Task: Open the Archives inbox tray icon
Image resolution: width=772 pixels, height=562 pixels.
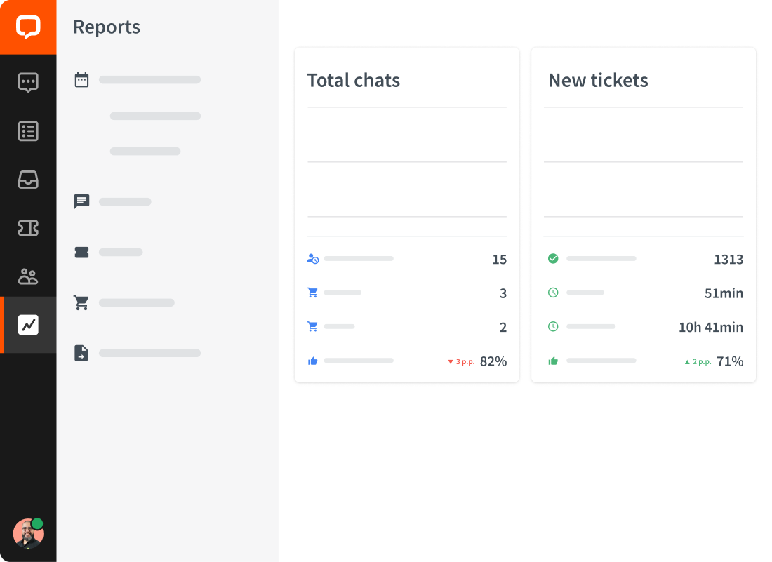Action: click(x=28, y=180)
